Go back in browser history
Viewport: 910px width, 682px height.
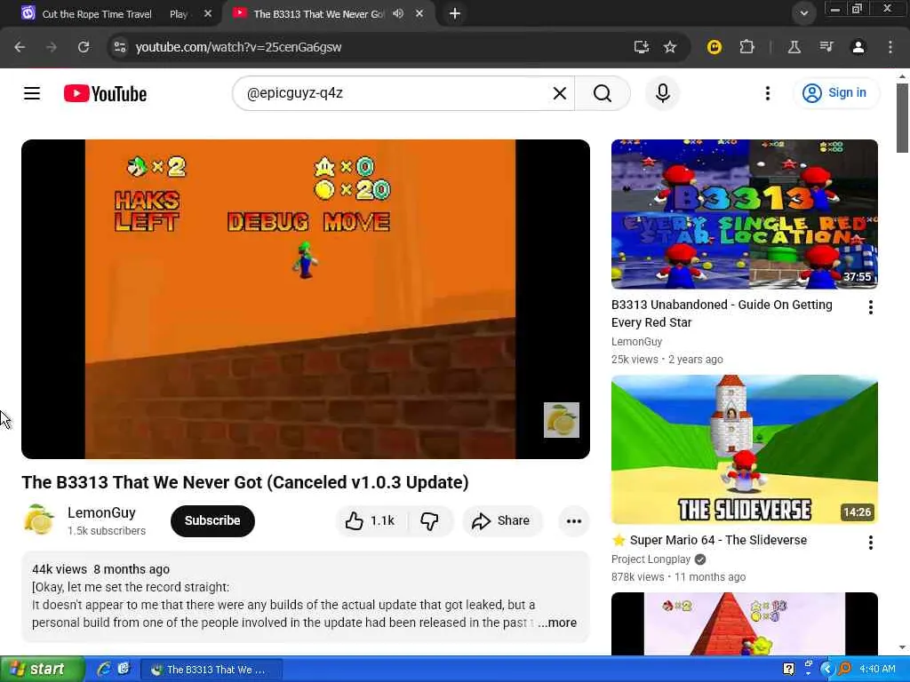(x=20, y=47)
